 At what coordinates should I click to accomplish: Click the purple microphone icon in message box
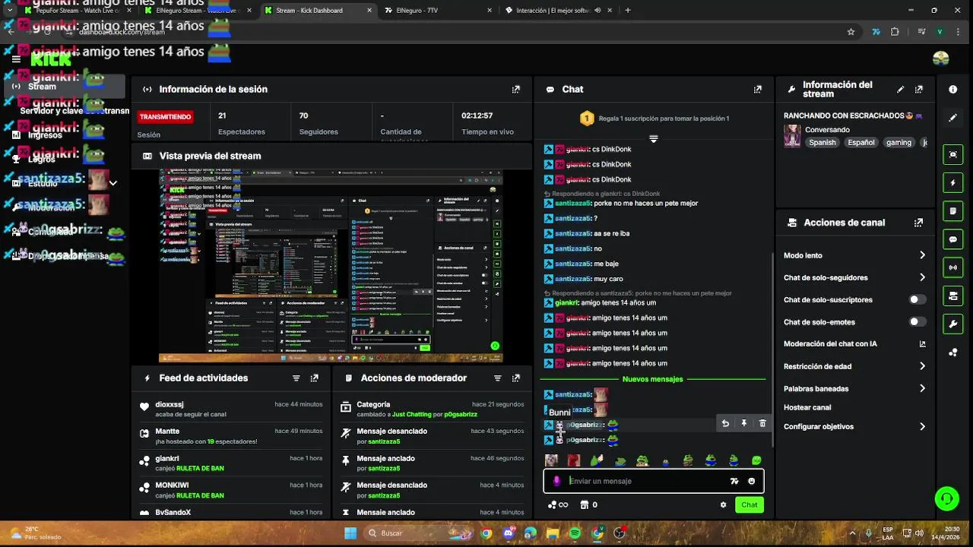pos(557,481)
